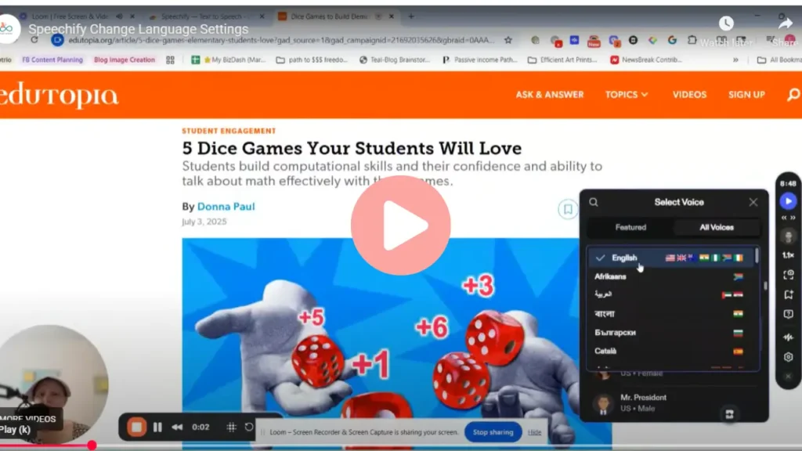Click the edutopia.org URL address bar
The width and height of the screenshot is (802, 451).
pos(281,40)
